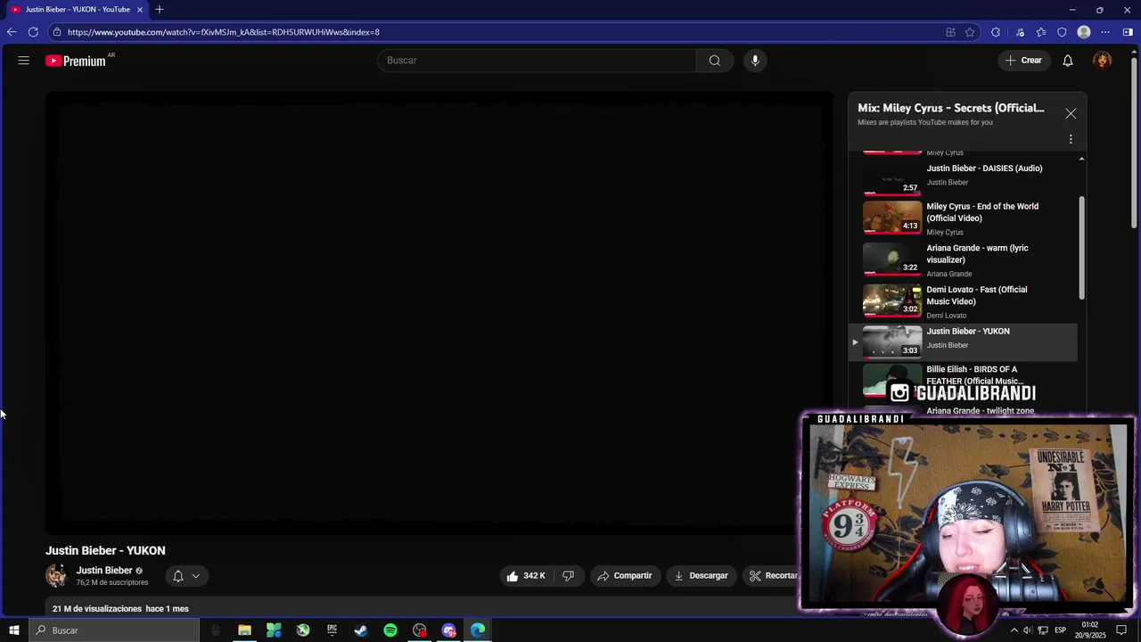Add this page to favorites (star)
The height and width of the screenshot is (642, 1141).
[970, 32]
